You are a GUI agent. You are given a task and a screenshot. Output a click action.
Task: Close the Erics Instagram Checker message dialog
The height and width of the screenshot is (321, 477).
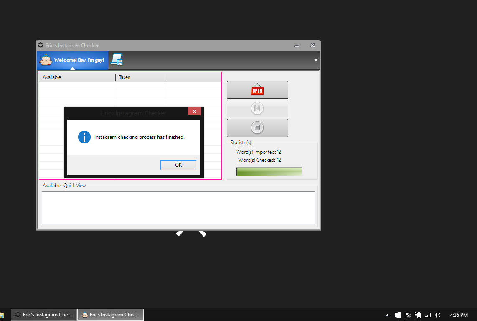[x=194, y=112]
